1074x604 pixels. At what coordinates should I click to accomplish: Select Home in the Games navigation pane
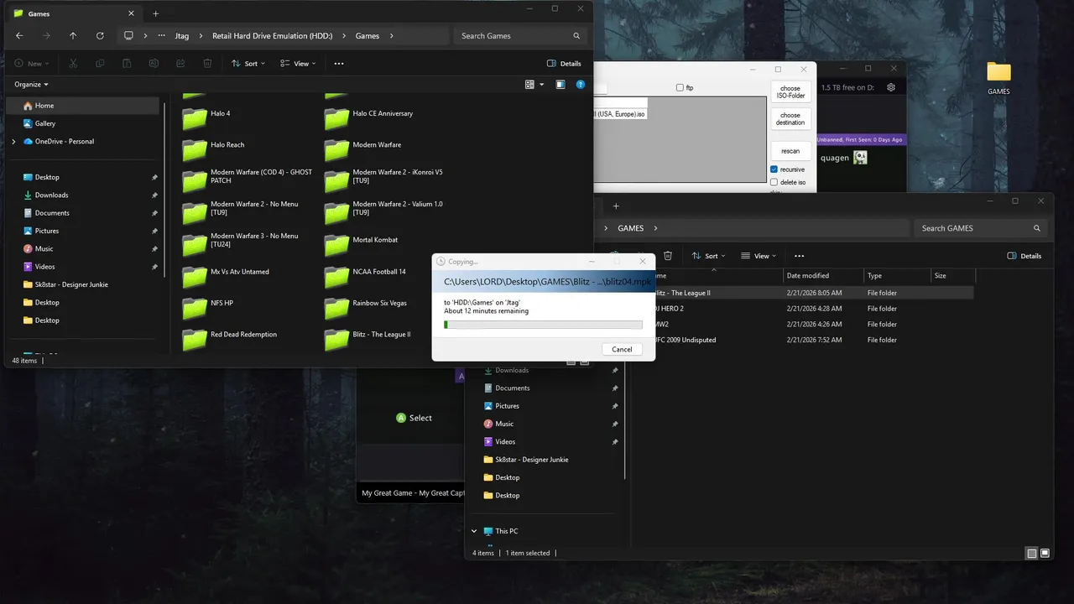click(82, 106)
